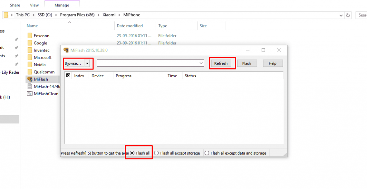Click the Press Refresh(F5) status bar text
Screen dimensions: 367x189
coord(95,153)
